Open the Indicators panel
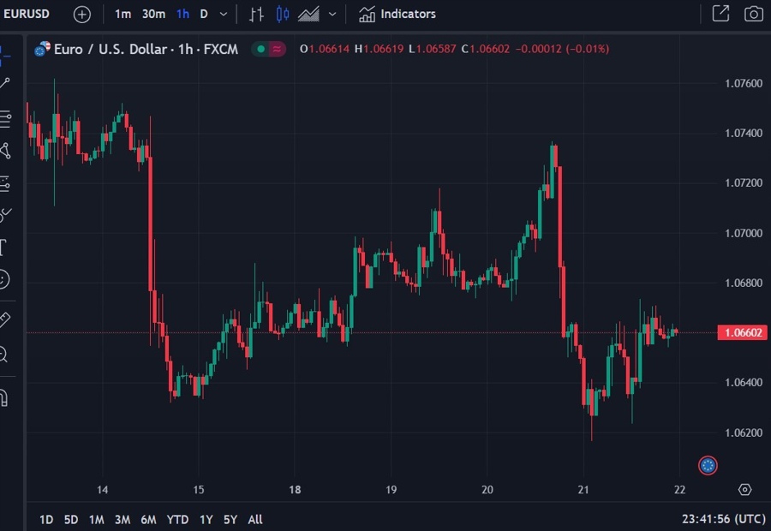This screenshot has height=531, width=771. point(397,14)
